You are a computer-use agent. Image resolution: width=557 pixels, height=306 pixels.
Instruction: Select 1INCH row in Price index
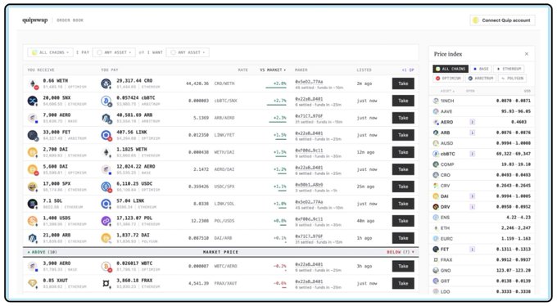click(x=482, y=101)
